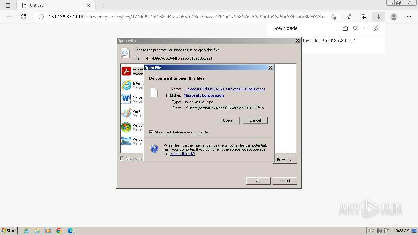Close the Open File dialog
418x235 pixels.
click(270, 68)
